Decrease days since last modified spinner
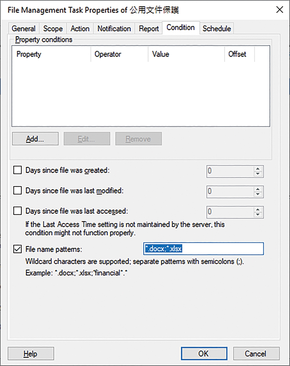Viewport: 290px width, 366px height. [258, 194]
